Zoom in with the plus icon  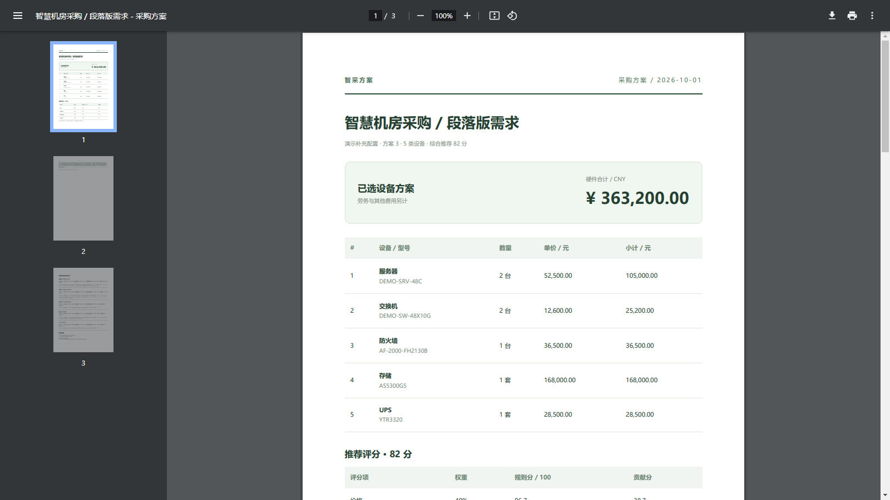pyautogui.click(x=467, y=16)
